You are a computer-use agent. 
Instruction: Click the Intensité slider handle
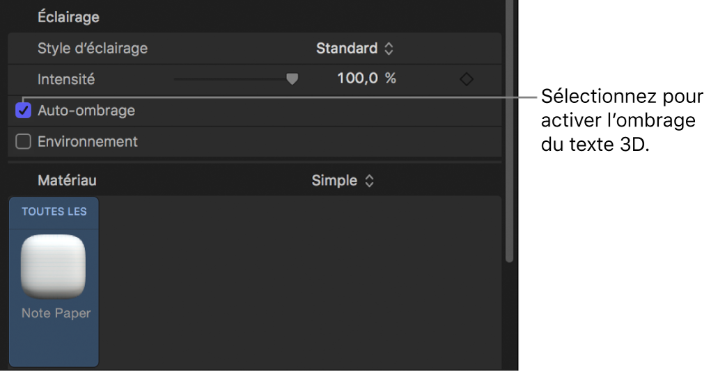click(292, 79)
